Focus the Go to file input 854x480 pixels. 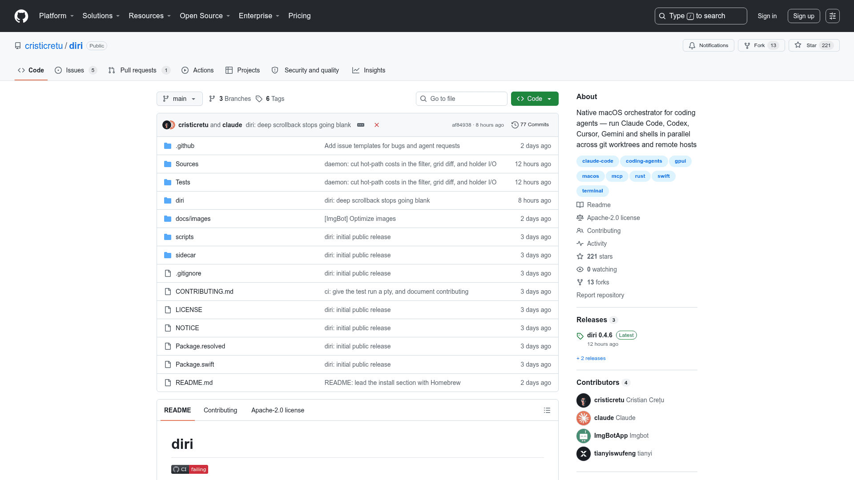(x=462, y=99)
